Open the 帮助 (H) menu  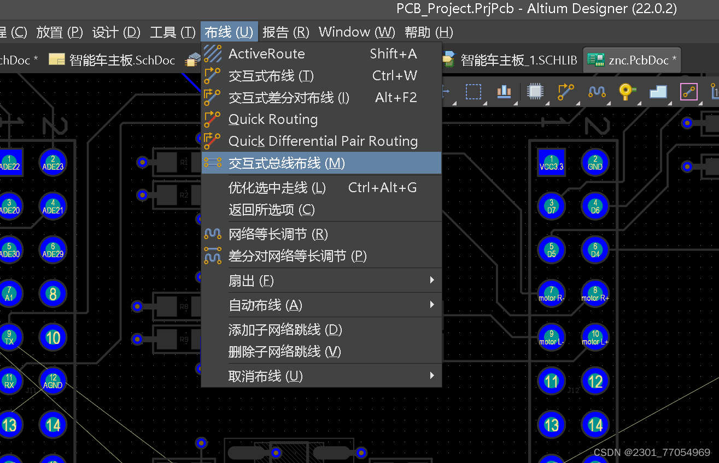(429, 32)
